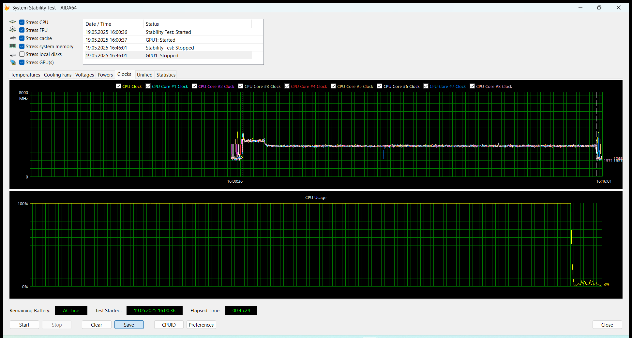The image size is (632, 338).
Task: Disable the Stress system memory checkbox
Action: pos(22,46)
